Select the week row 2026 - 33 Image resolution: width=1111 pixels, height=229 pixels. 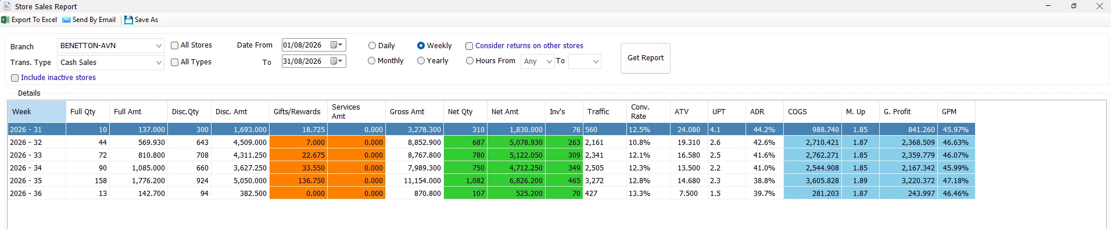(491, 155)
